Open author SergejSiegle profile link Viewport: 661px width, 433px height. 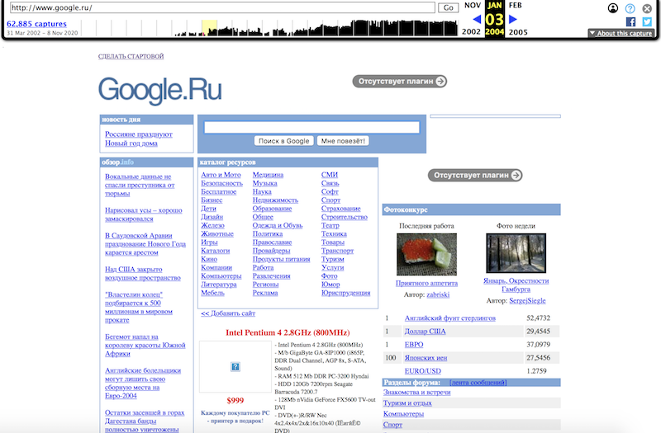point(527,300)
